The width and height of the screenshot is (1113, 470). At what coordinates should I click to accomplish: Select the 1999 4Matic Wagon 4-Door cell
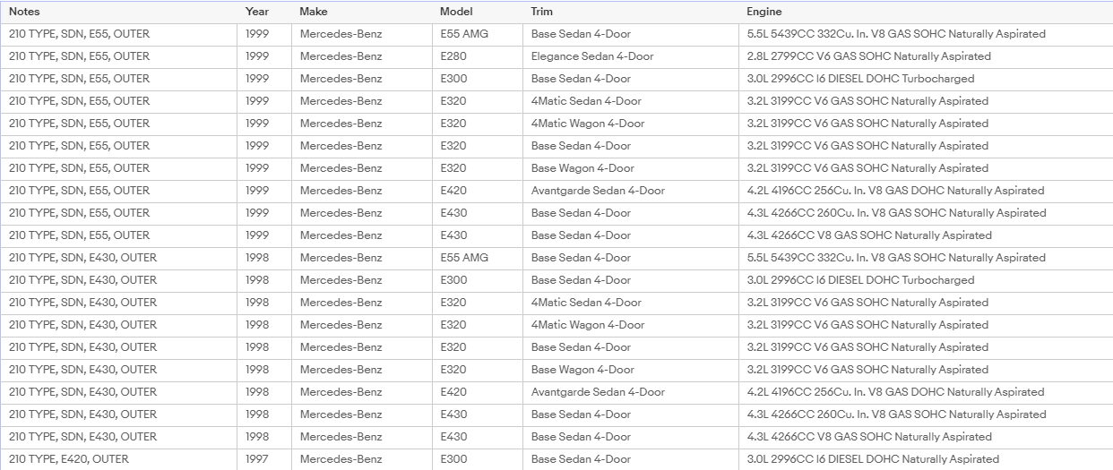pyautogui.click(x=630, y=124)
